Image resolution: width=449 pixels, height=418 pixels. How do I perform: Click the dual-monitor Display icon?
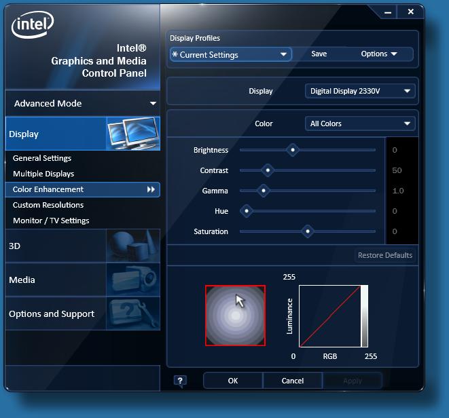(x=133, y=133)
